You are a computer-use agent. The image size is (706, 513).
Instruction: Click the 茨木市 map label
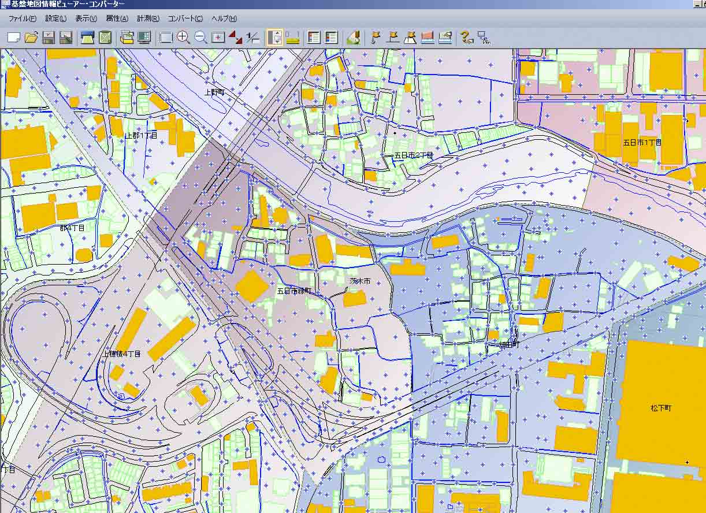pos(360,281)
